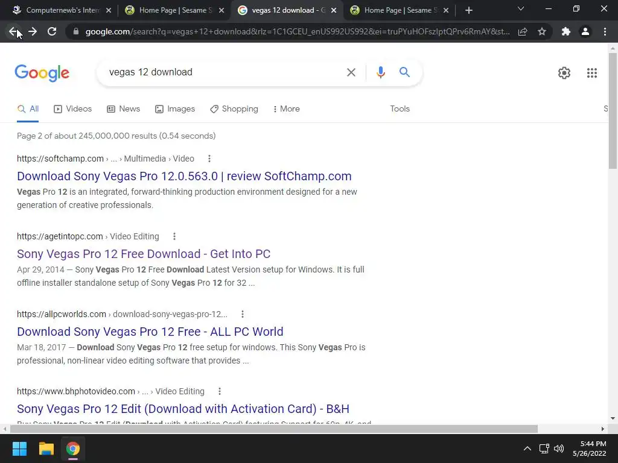Bookmark this tab with the star icon
The width and height of the screenshot is (618, 463).
click(x=542, y=31)
